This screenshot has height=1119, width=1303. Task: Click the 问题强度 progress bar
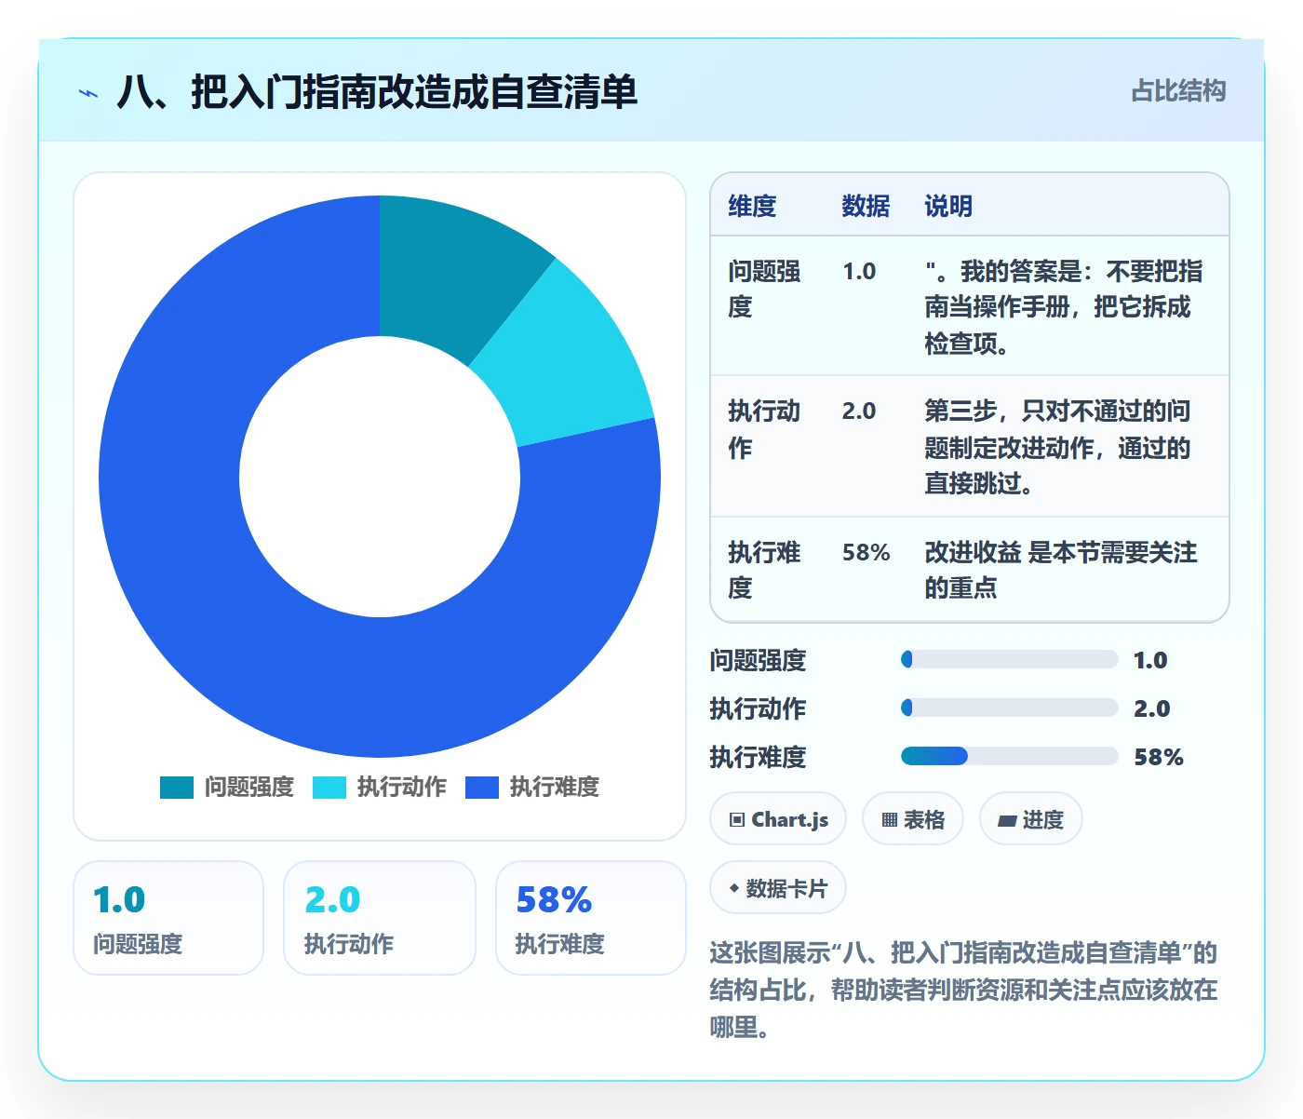click(1010, 659)
